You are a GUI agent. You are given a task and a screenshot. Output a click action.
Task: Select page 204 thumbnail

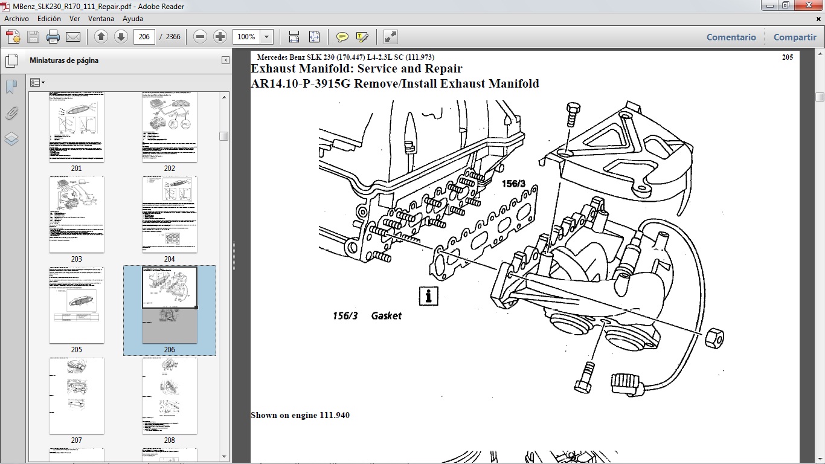coord(170,214)
